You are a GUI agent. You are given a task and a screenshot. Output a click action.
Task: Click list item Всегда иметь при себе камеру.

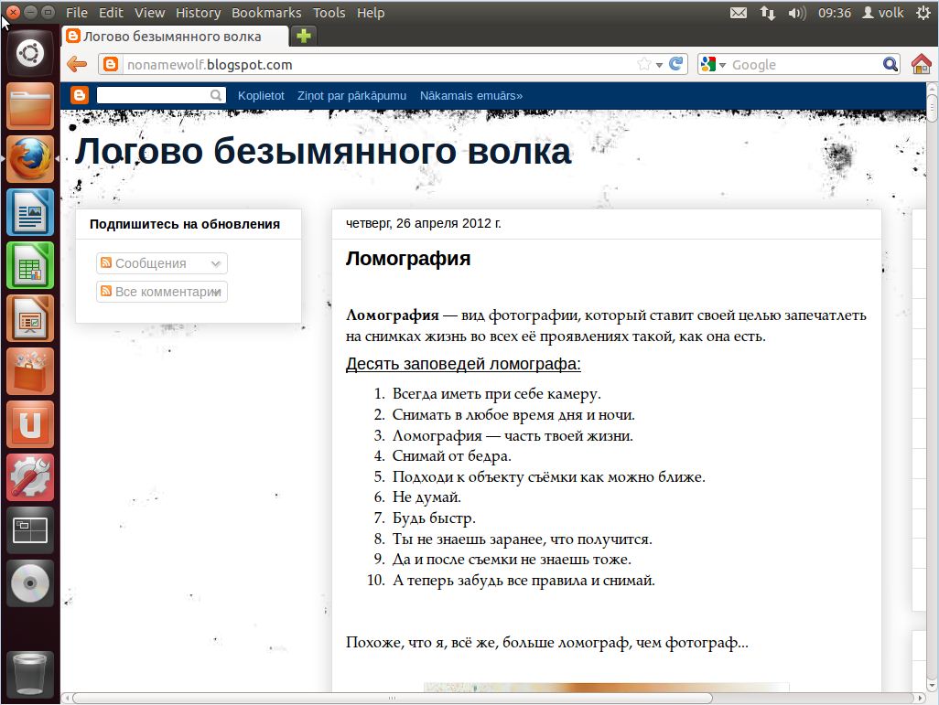click(496, 394)
